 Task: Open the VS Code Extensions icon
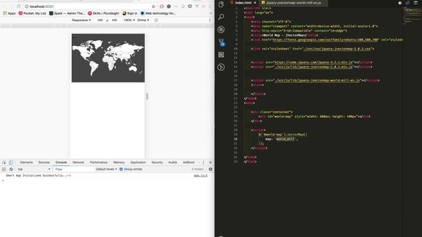[x=222, y=55]
